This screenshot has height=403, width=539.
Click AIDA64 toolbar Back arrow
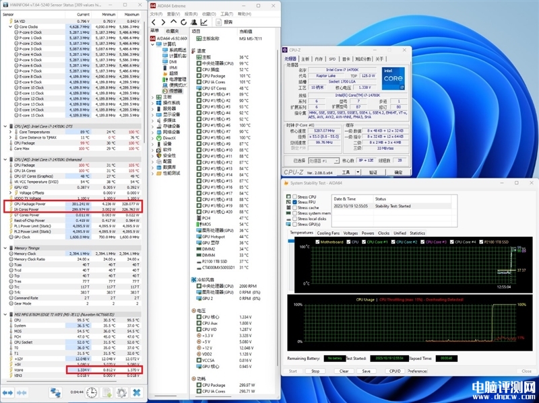tap(154, 22)
